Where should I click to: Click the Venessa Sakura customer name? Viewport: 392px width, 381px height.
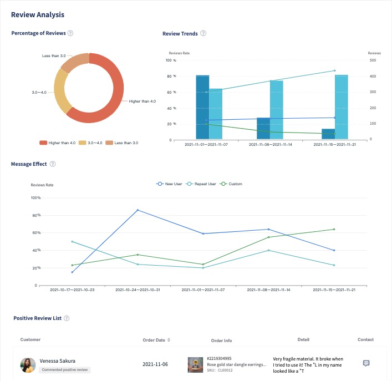click(x=58, y=360)
